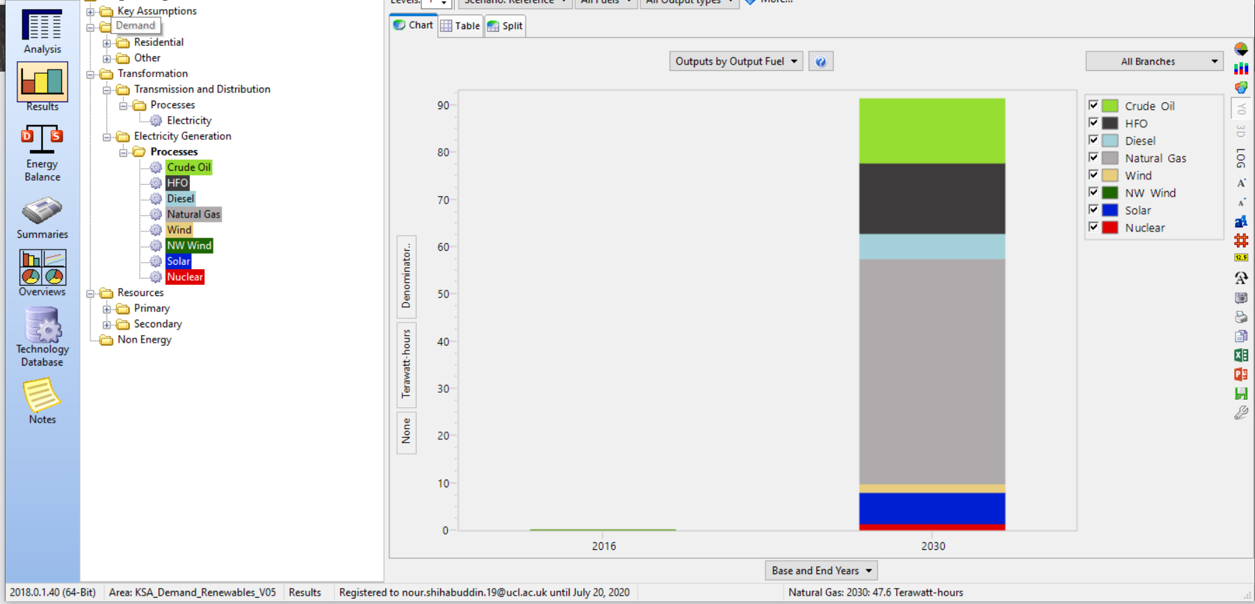Image resolution: width=1255 pixels, height=604 pixels.
Task: Select the Nuclear process branch
Action: 185,277
